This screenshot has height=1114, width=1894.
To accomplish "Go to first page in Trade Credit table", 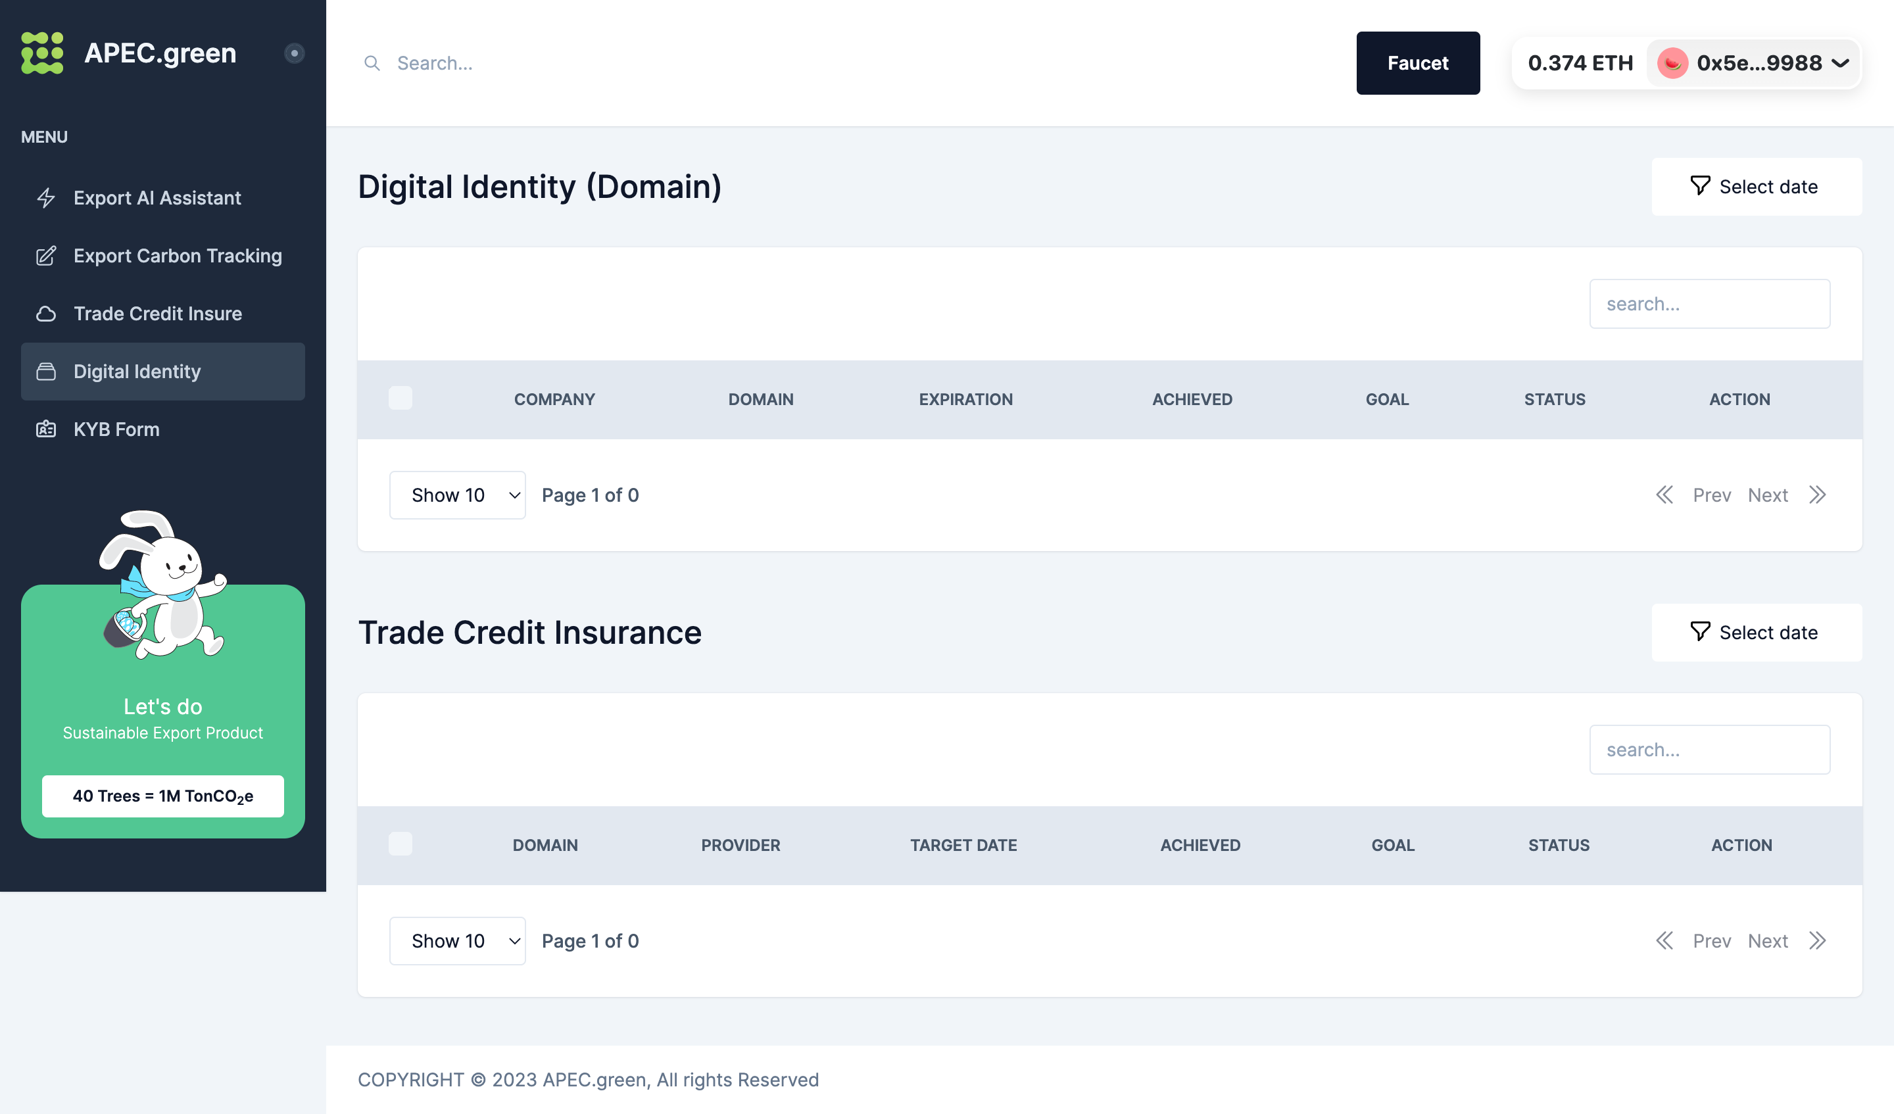I will click(1664, 940).
